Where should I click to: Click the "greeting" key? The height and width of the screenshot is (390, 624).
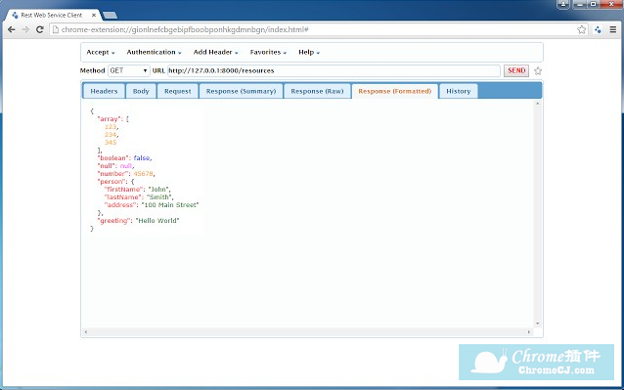(114, 221)
